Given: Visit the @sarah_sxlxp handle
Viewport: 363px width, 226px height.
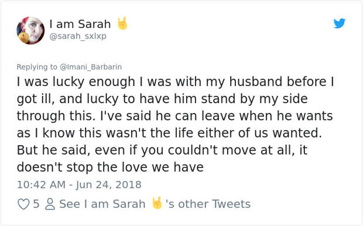Looking at the screenshot, I should pos(78,36).
